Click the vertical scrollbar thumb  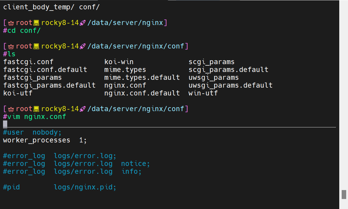344,195
